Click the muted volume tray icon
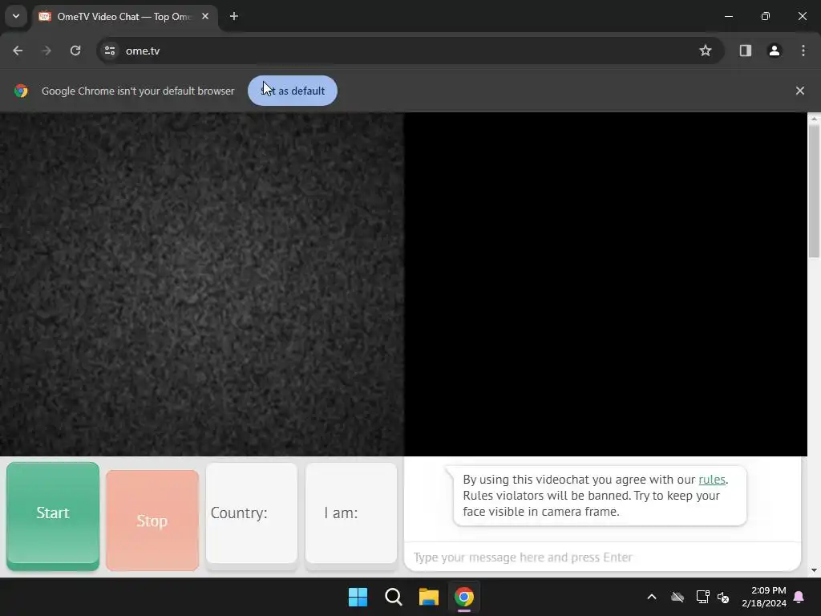The width and height of the screenshot is (821, 616). (723, 597)
